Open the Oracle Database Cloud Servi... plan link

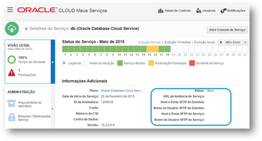pos(122,91)
